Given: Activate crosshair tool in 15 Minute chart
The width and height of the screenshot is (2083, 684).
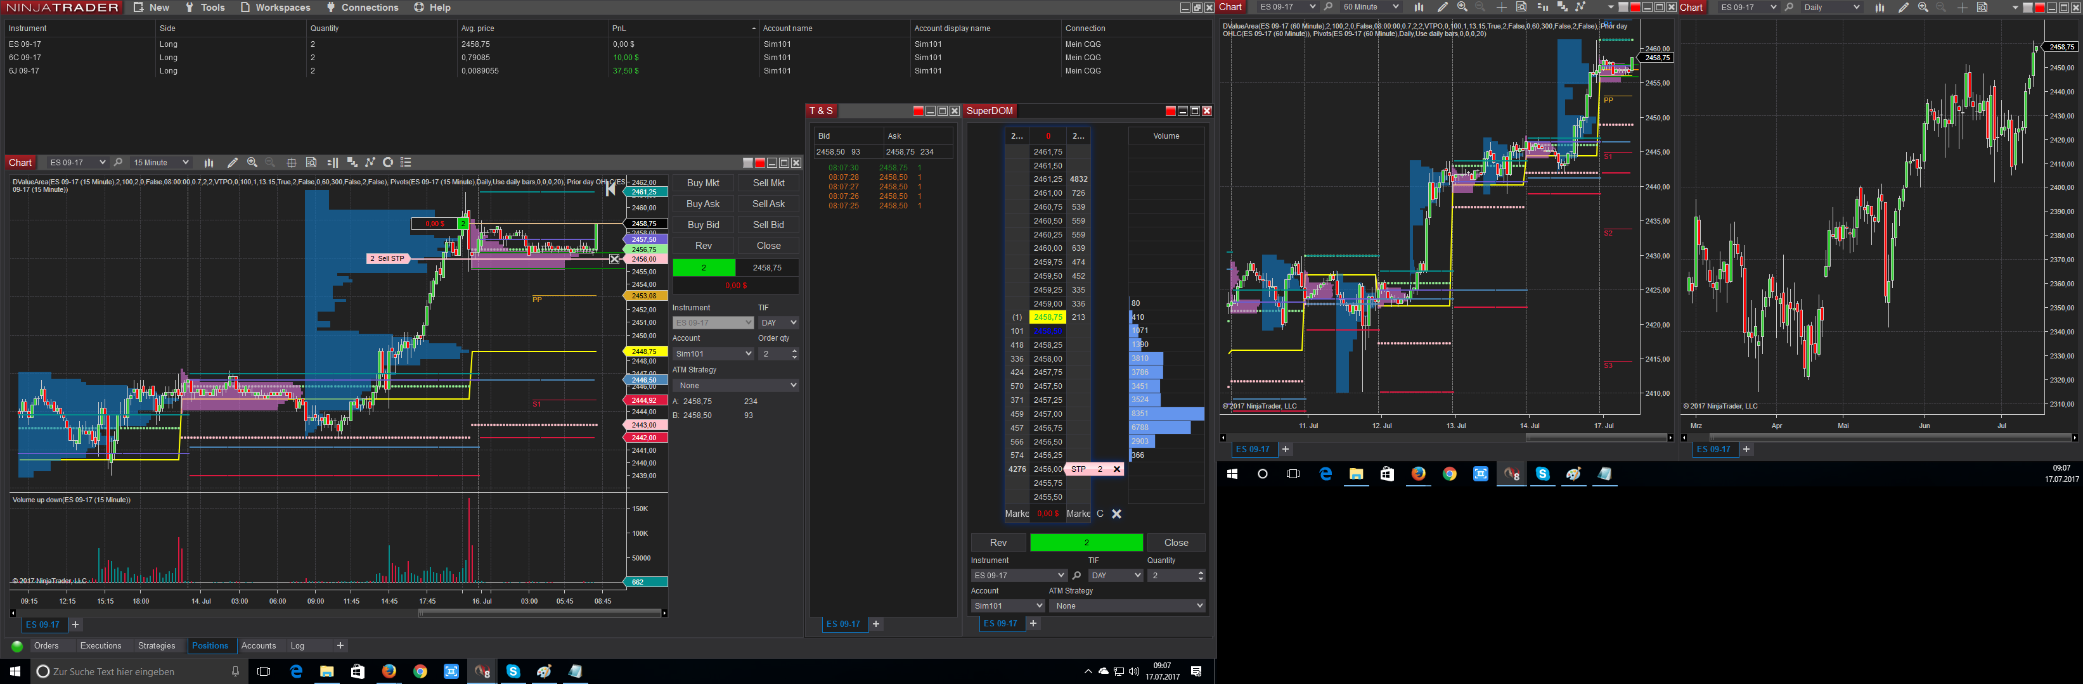Looking at the screenshot, I should click(291, 162).
